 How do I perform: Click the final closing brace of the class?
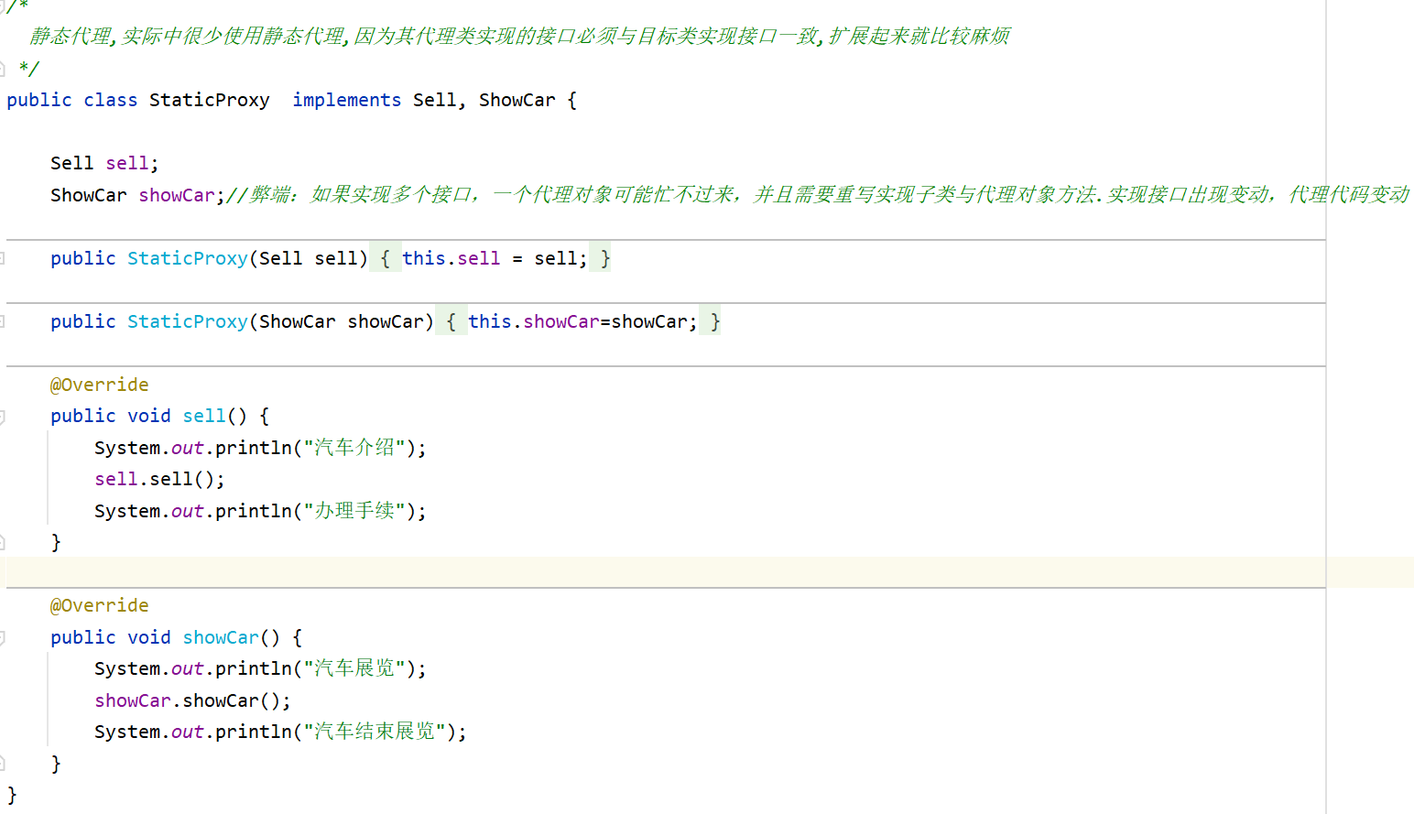[x=12, y=796]
